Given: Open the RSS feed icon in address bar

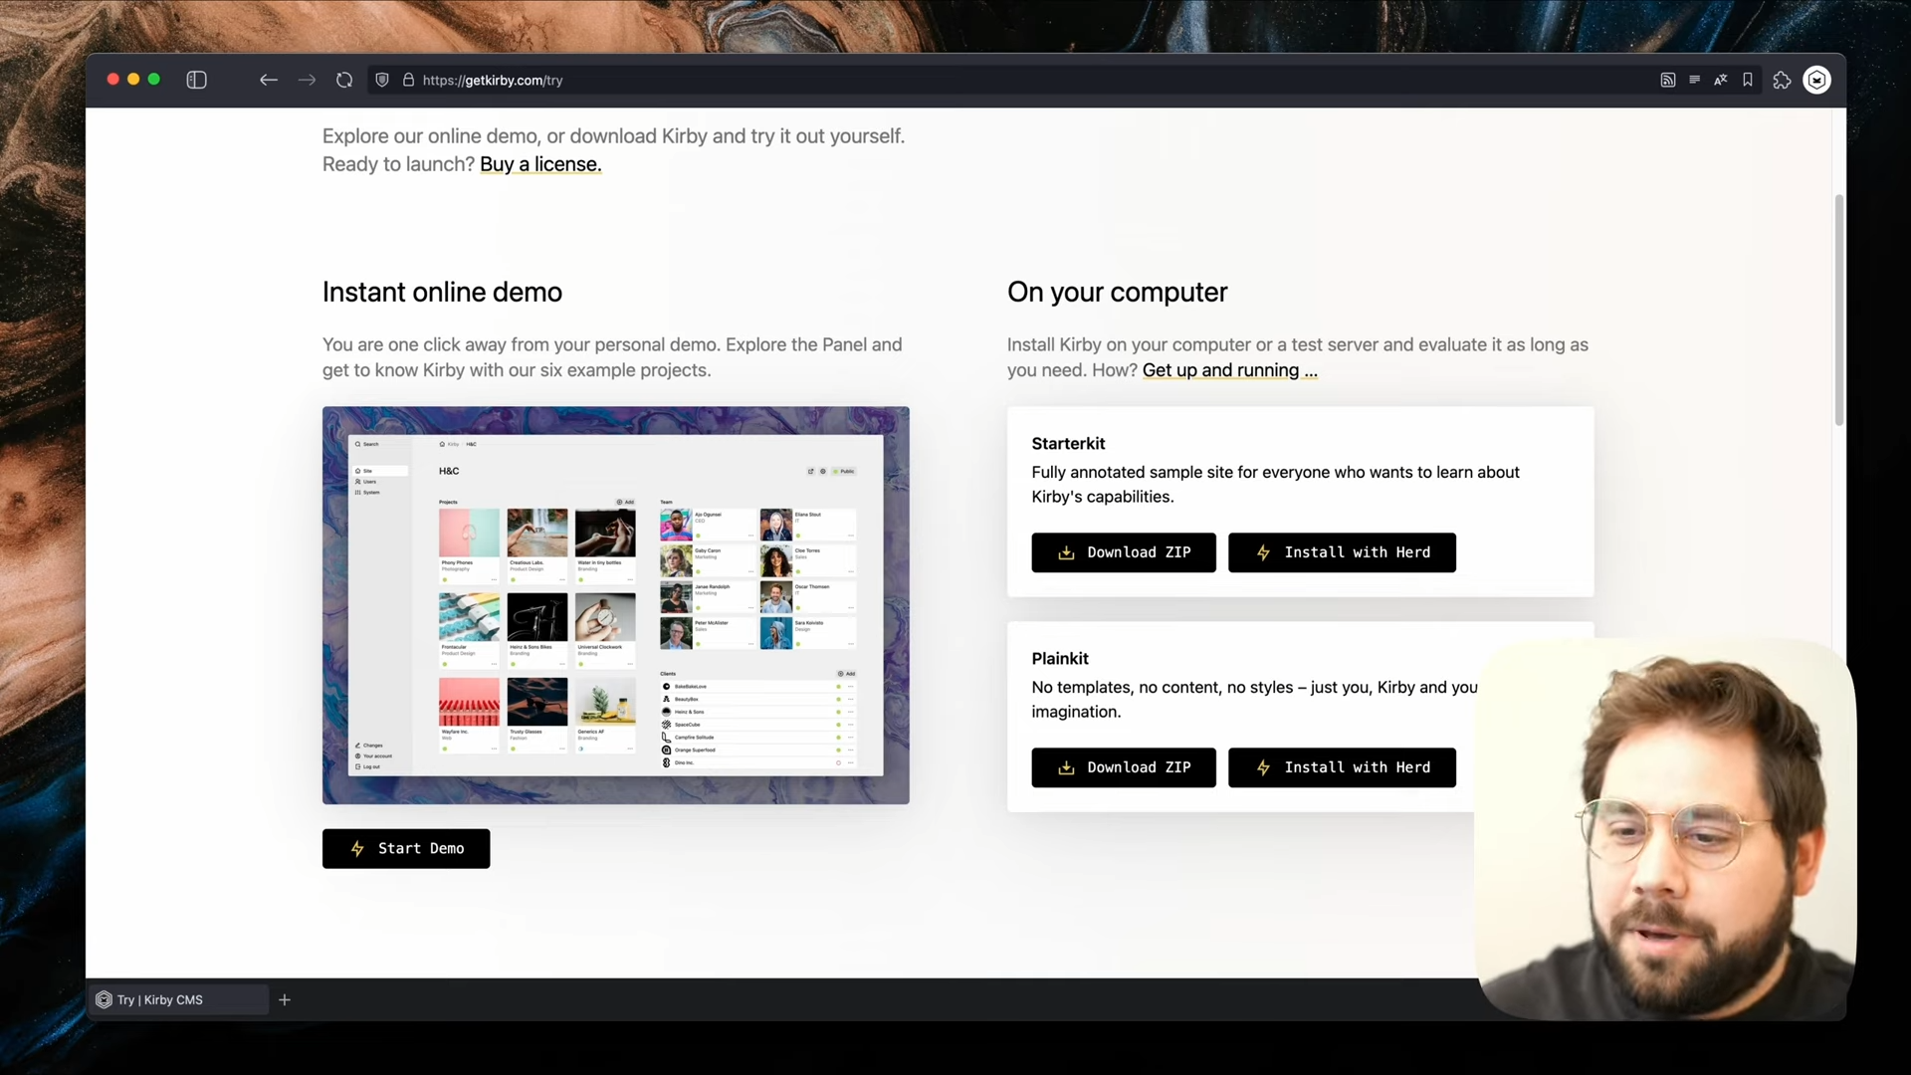Looking at the screenshot, I should (1667, 80).
